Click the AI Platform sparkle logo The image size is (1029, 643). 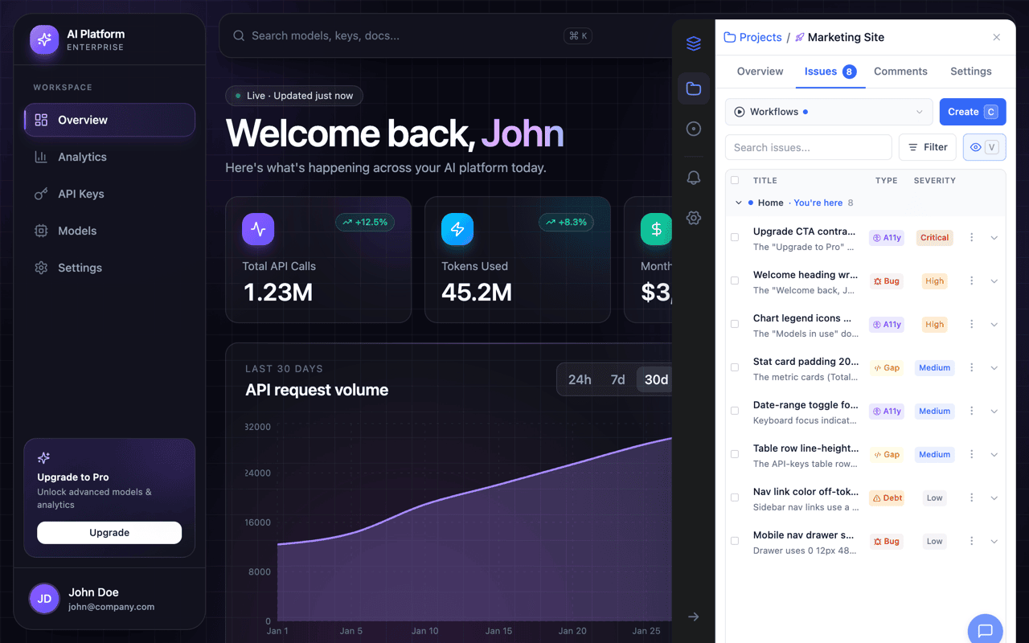click(44, 39)
